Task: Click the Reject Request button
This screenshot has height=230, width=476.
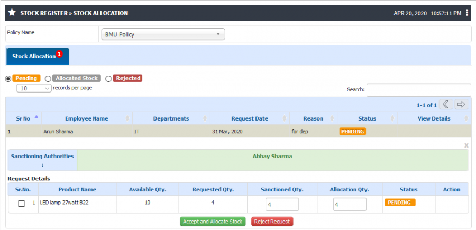Action: (272, 222)
